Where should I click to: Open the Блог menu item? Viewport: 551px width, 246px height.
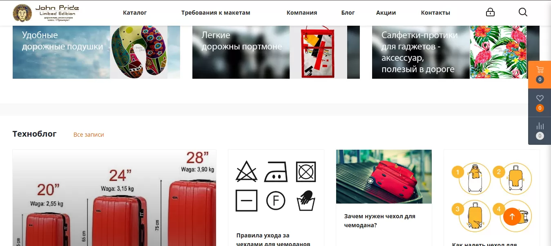click(x=348, y=13)
